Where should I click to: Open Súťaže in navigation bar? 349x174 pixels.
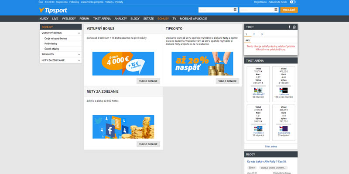coord(148,19)
